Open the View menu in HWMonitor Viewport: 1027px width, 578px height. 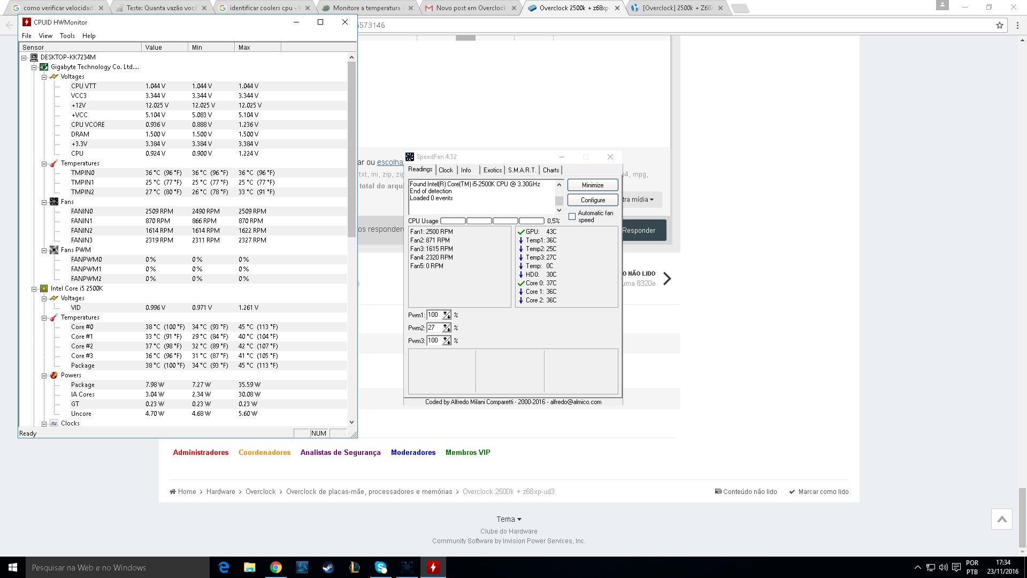tap(45, 36)
